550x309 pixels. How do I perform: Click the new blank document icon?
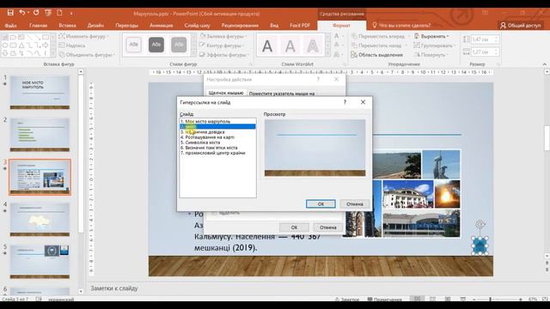point(59,13)
